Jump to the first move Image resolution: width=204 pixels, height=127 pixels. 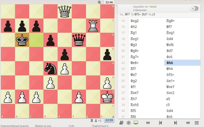(x=148, y=123)
